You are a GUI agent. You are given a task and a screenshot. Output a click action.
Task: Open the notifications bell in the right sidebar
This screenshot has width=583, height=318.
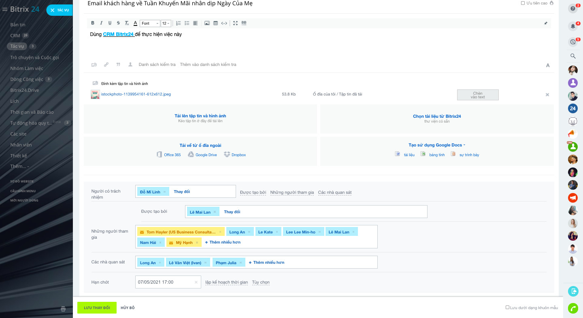pyautogui.click(x=572, y=26)
